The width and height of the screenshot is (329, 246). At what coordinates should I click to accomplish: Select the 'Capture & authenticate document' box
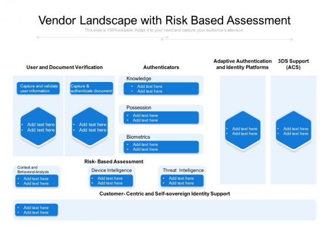92,88
